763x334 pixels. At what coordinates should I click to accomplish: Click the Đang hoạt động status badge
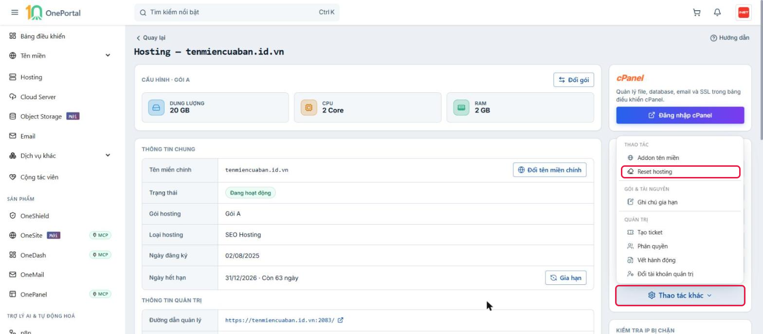point(251,193)
